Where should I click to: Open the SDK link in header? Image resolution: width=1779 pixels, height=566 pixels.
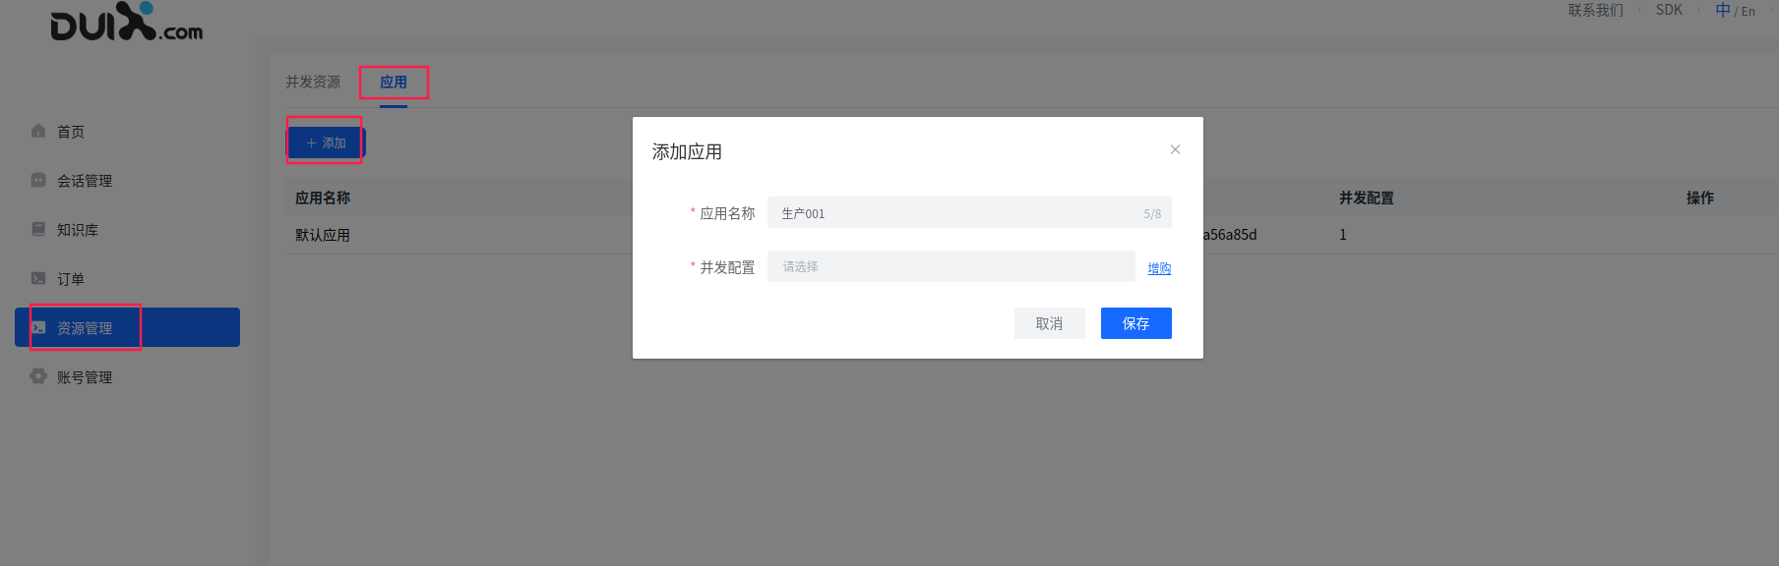coord(1669,11)
